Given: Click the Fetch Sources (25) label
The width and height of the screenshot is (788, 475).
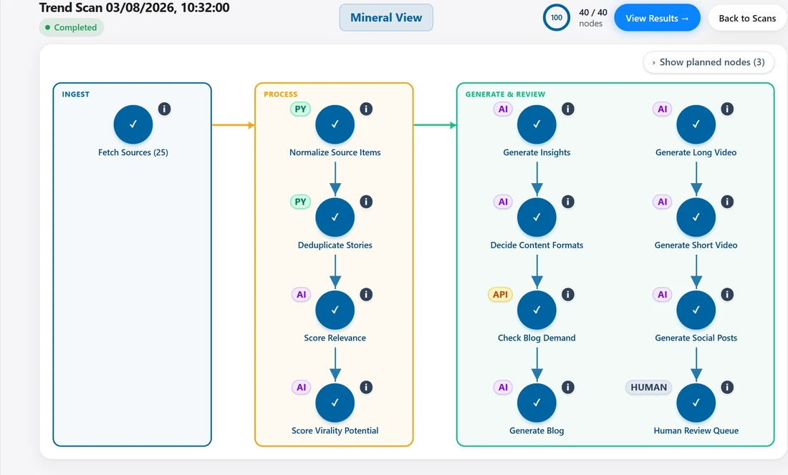Looking at the screenshot, I should pyautogui.click(x=133, y=152).
